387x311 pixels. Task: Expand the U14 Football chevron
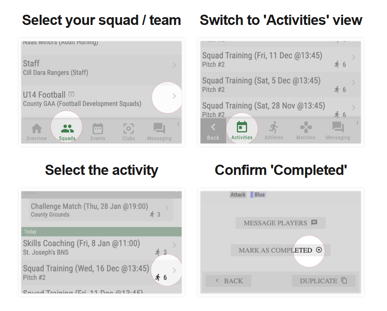pos(174,96)
